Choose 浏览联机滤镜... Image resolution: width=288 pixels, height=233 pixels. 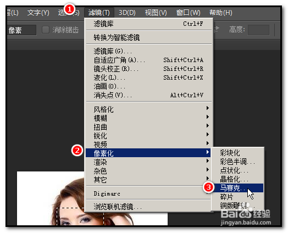coord(148,207)
